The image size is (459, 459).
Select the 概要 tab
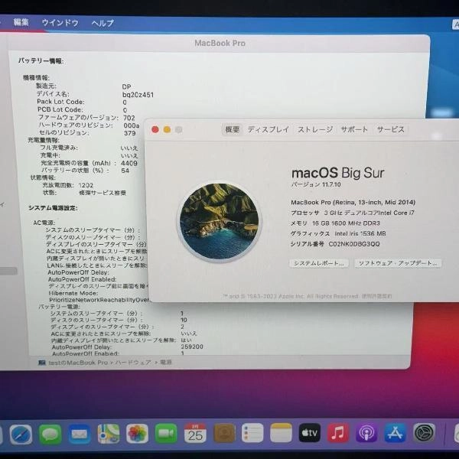(x=233, y=129)
